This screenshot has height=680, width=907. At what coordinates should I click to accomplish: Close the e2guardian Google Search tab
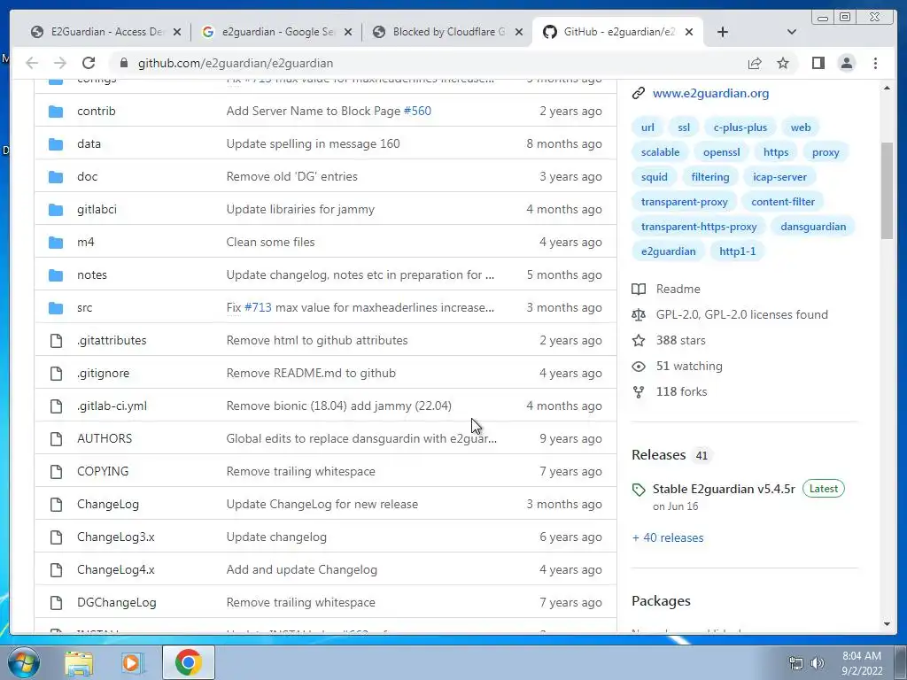(347, 32)
